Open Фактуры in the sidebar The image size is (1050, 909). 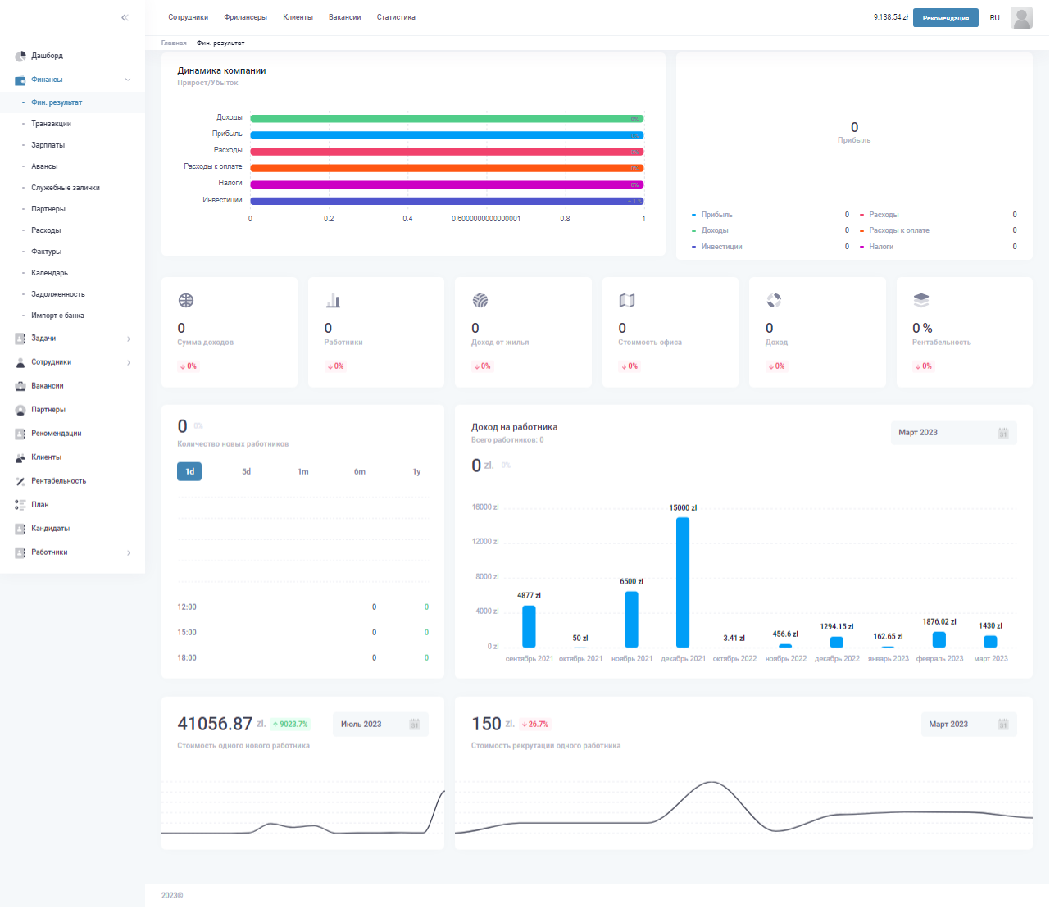[x=47, y=252]
